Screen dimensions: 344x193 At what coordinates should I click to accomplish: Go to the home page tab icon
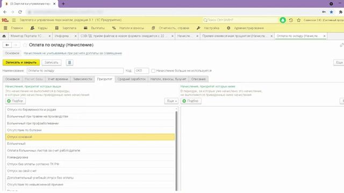pyautogui.click(x=4, y=36)
